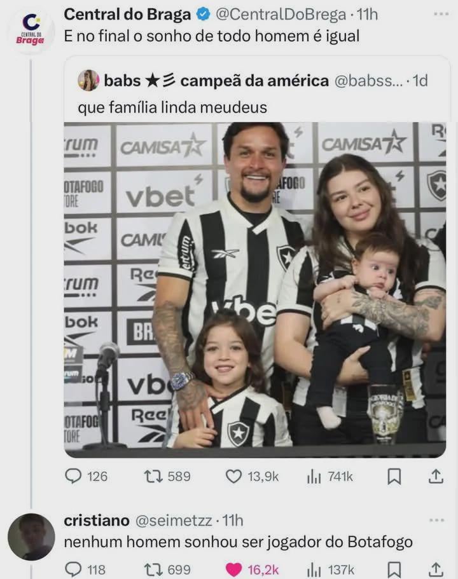Open Central do Braga profile avatar

(31, 31)
